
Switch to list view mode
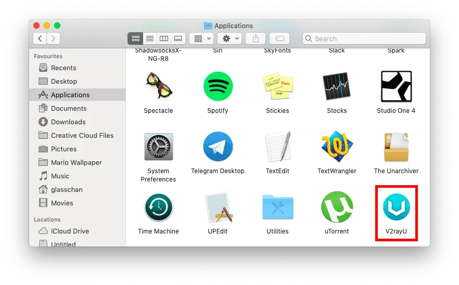click(x=150, y=38)
